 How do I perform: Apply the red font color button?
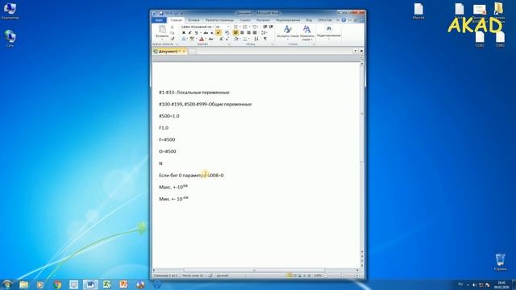pos(202,39)
